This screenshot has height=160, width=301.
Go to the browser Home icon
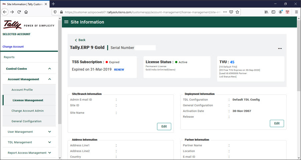point(26,12)
